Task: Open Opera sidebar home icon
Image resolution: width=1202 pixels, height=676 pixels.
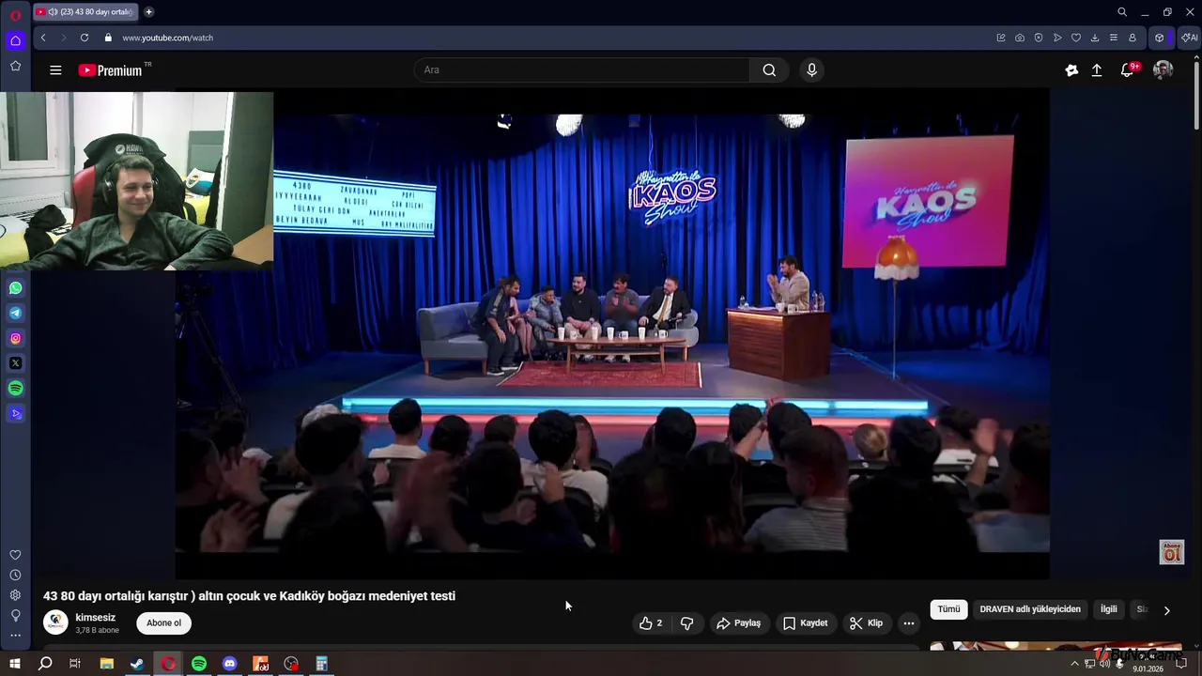Action: [15, 40]
